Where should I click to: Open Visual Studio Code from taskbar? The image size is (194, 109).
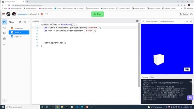click(77, 107)
